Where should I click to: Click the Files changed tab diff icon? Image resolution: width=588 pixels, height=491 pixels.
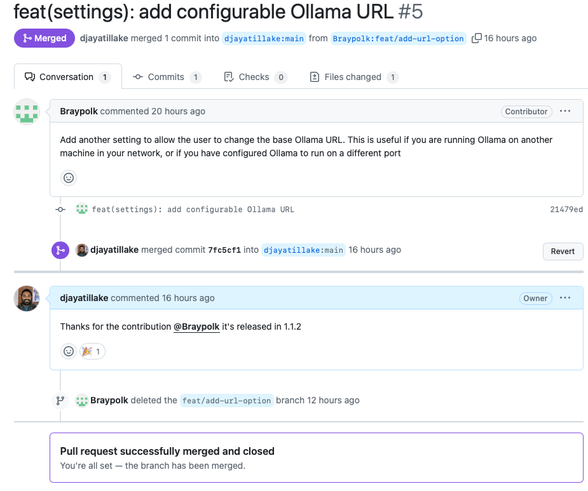click(x=314, y=77)
